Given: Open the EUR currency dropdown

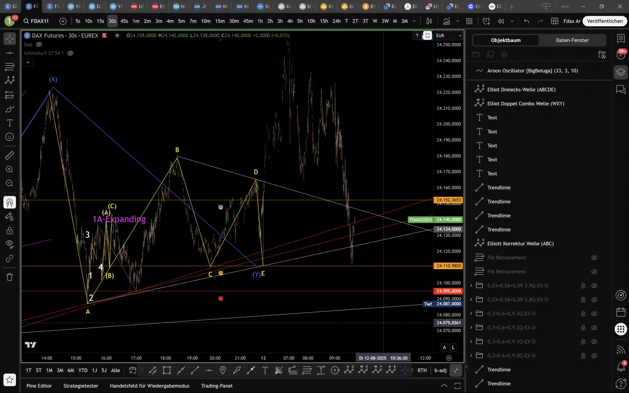Looking at the screenshot, I should tap(449, 35).
